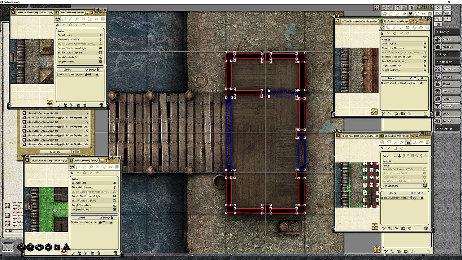Toggle Lighting in the Urban Waterfront Tiles window
The image size is (462, 260).
tap(405, 61)
